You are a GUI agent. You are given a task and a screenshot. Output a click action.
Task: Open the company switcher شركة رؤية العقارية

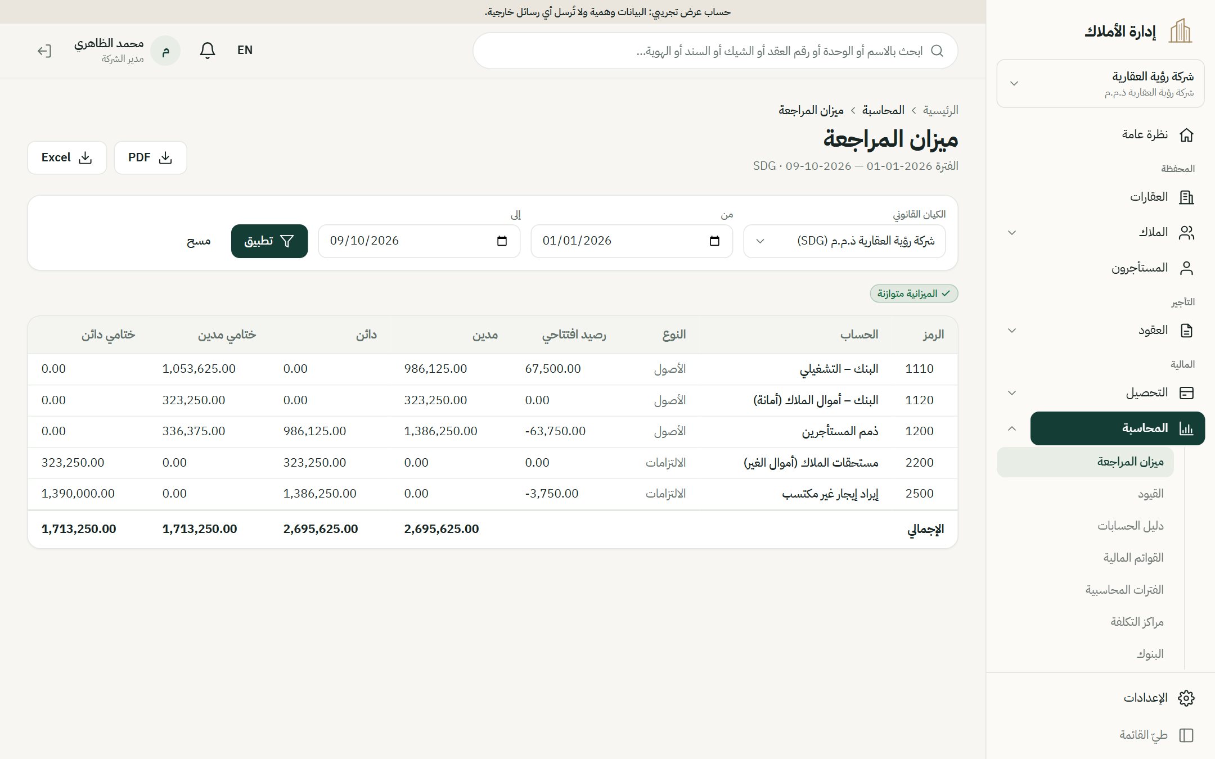pos(1100,84)
